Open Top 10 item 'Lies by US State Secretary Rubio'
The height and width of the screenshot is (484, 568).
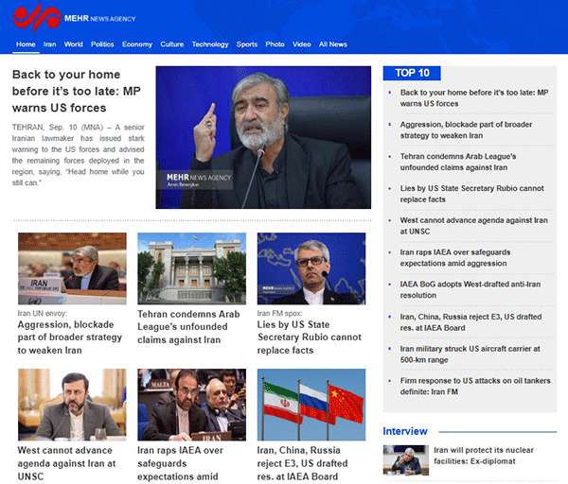pyautogui.click(x=472, y=194)
